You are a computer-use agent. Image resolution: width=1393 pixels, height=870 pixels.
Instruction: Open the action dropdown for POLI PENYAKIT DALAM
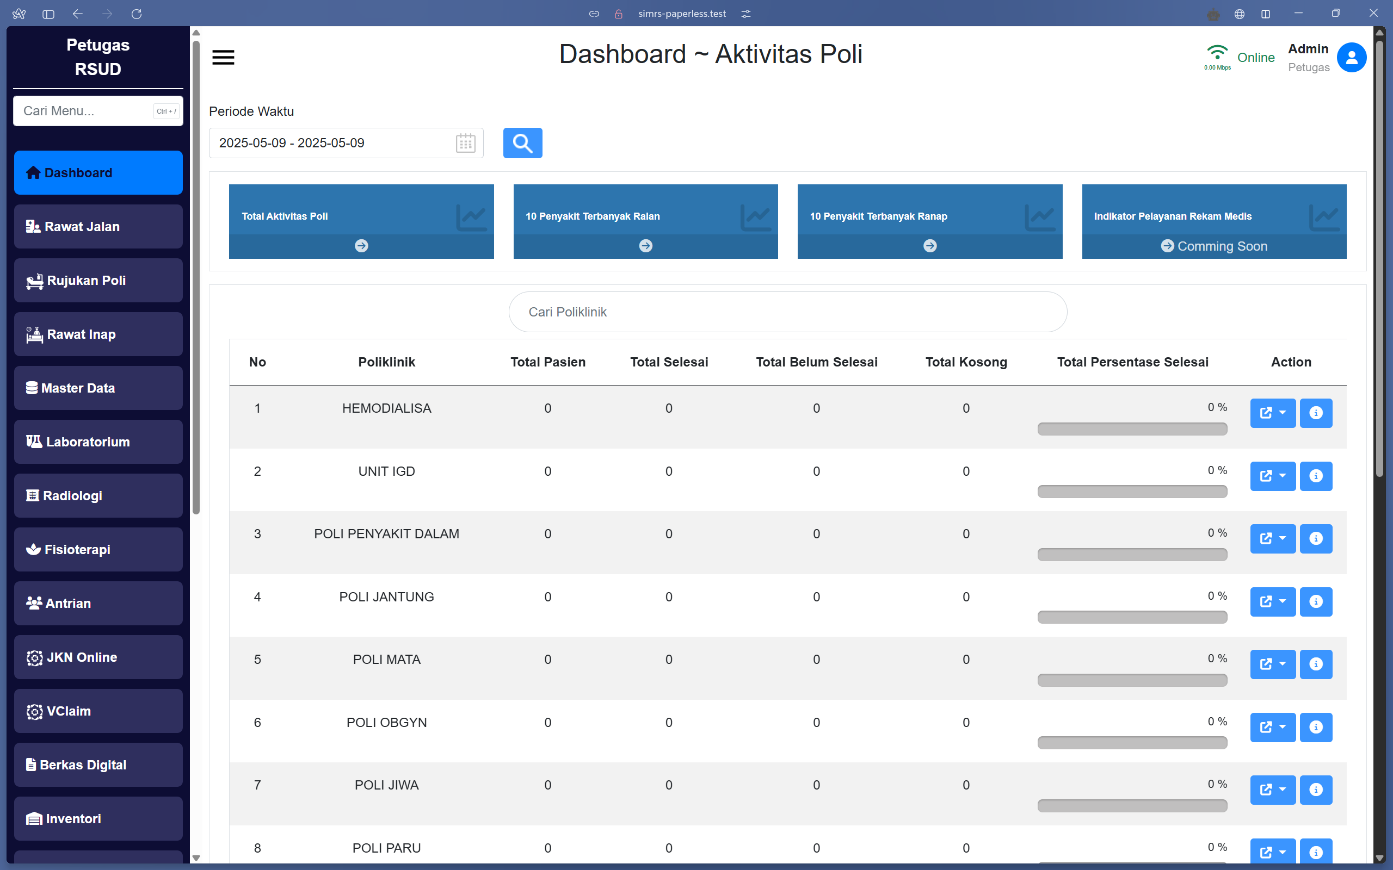coord(1272,538)
